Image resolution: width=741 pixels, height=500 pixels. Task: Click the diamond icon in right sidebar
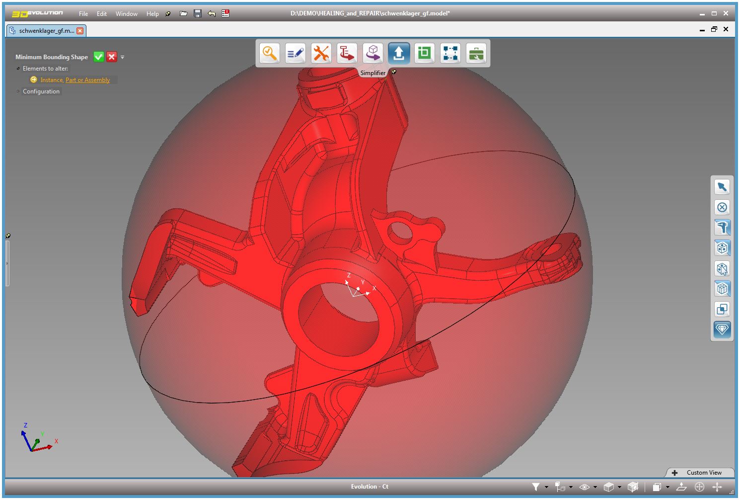click(x=722, y=329)
